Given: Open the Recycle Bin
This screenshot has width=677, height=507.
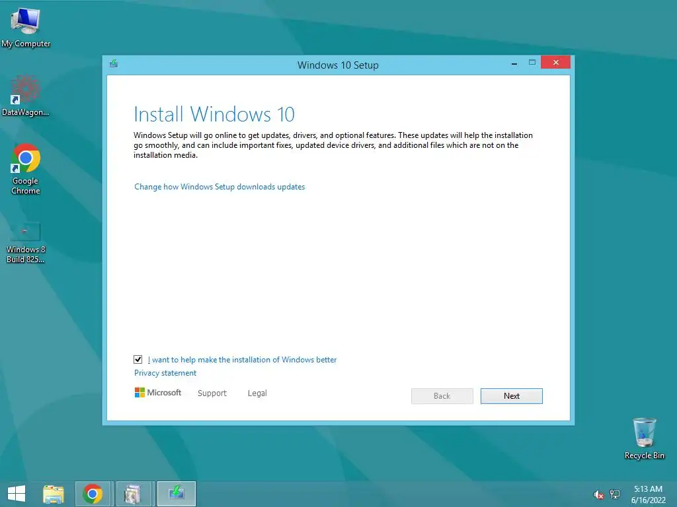Looking at the screenshot, I should 644,438.
